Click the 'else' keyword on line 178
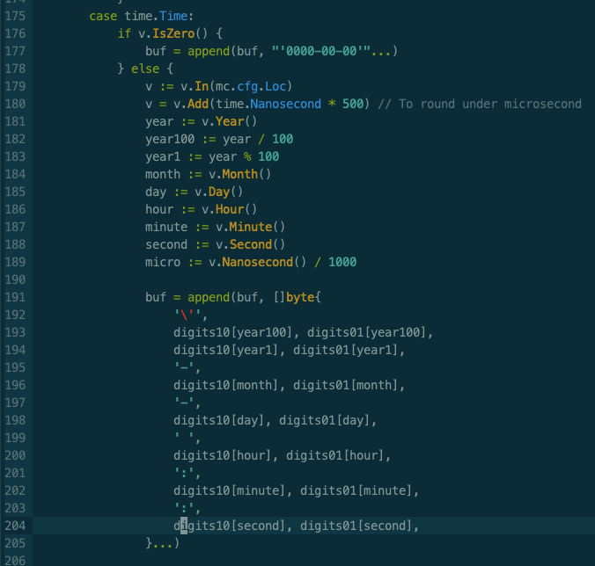The image size is (595, 566). (145, 69)
